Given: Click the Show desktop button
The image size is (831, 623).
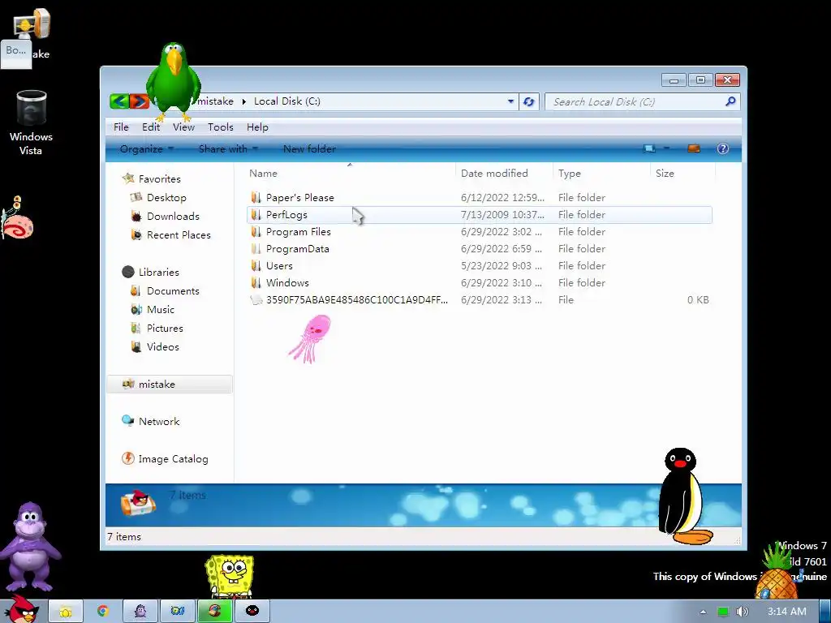Looking at the screenshot, I should tap(825, 612).
